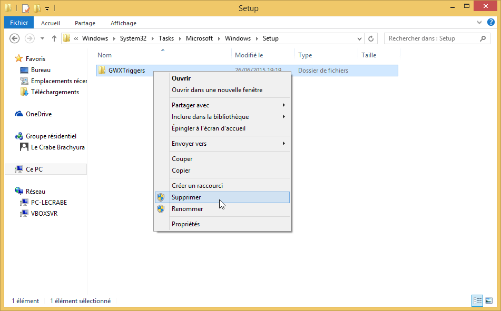Open the Accueil ribbon tab
501x311 pixels.
pos(51,23)
